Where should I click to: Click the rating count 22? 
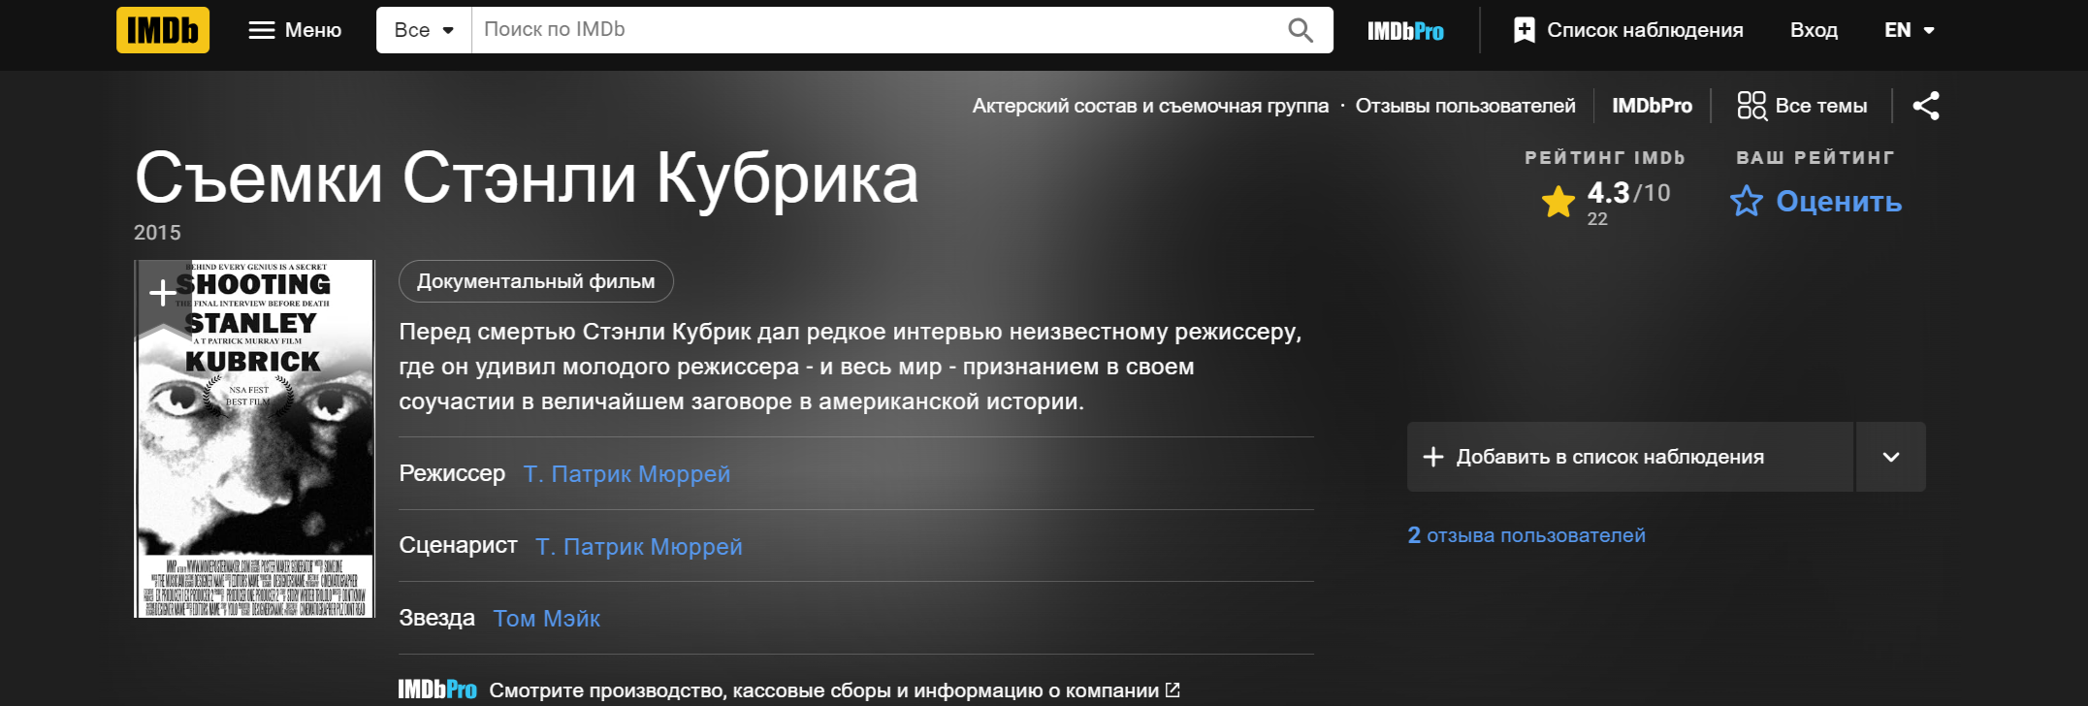[1597, 219]
